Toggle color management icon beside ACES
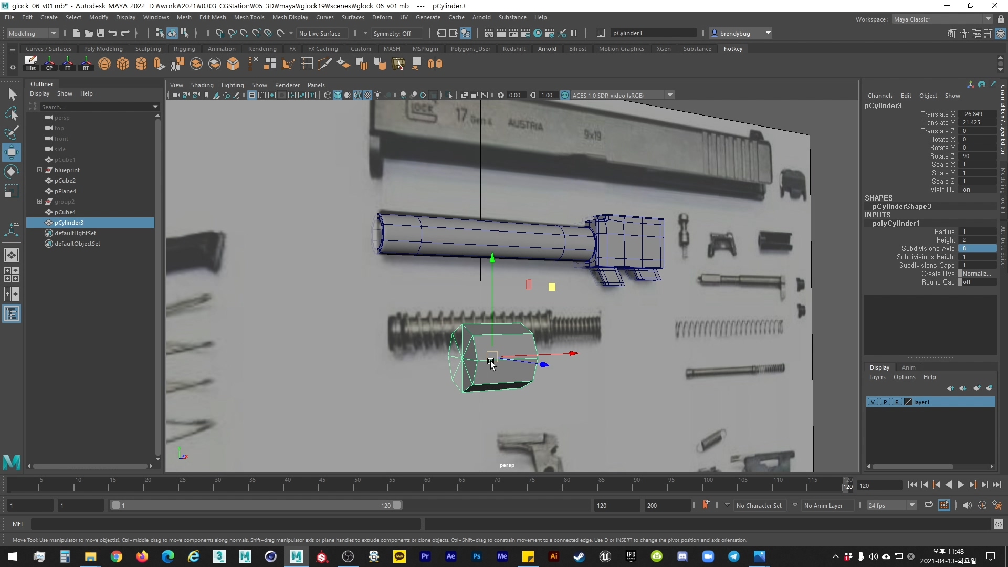1008x567 pixels. tap(565, 95)
